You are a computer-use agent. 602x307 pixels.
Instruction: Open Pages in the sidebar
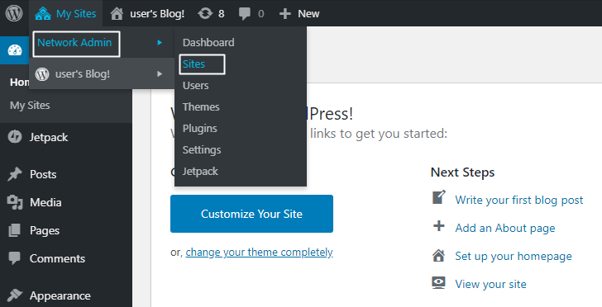[x=45, y=231]
